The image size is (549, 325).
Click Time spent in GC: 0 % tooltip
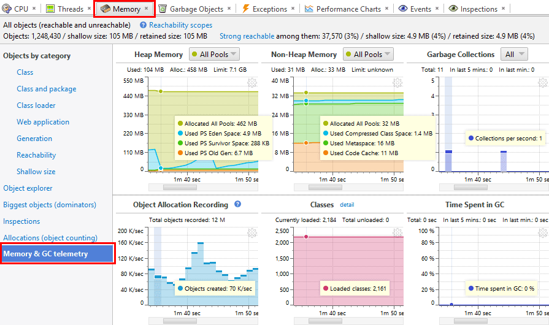coord(501,289)
